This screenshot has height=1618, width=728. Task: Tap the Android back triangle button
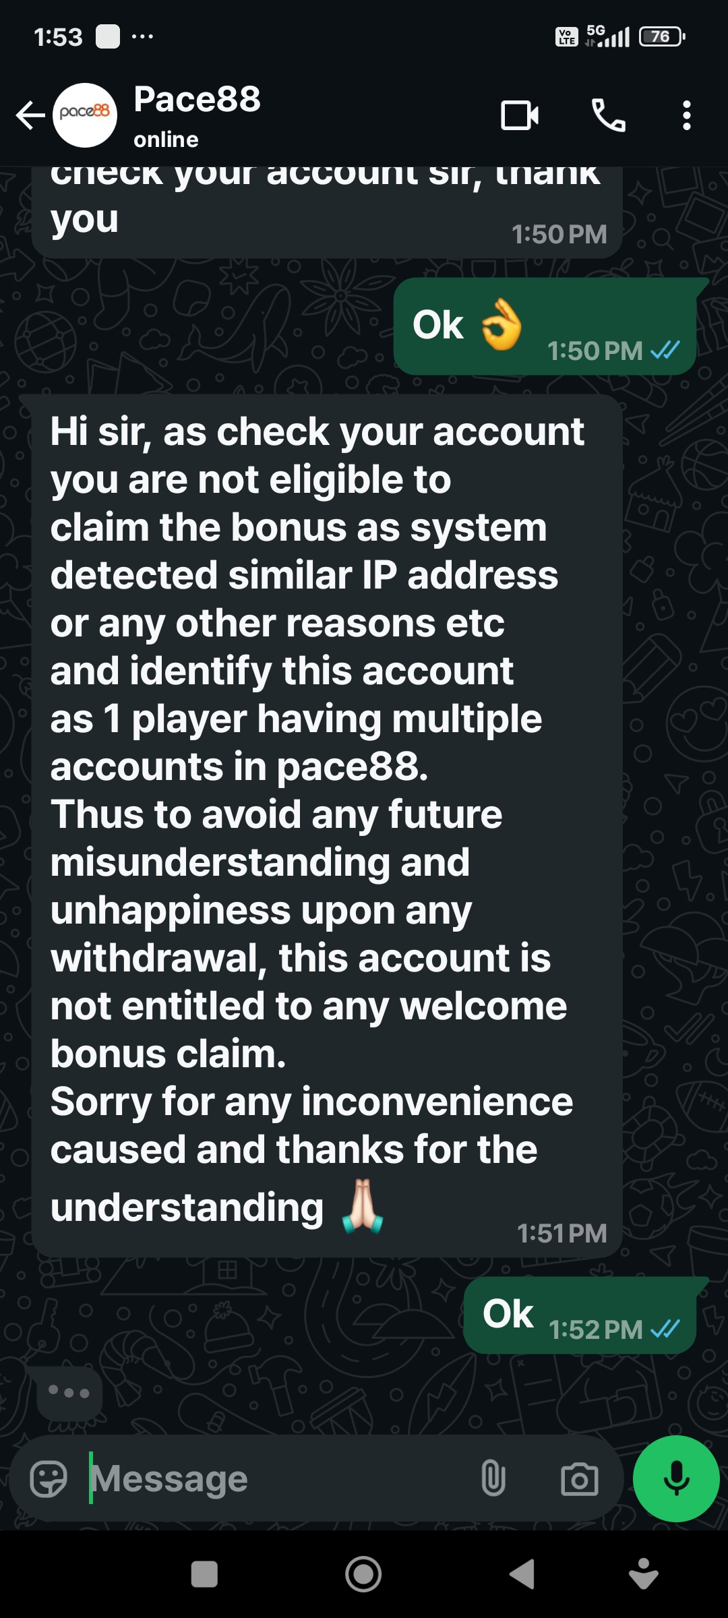522,1574
